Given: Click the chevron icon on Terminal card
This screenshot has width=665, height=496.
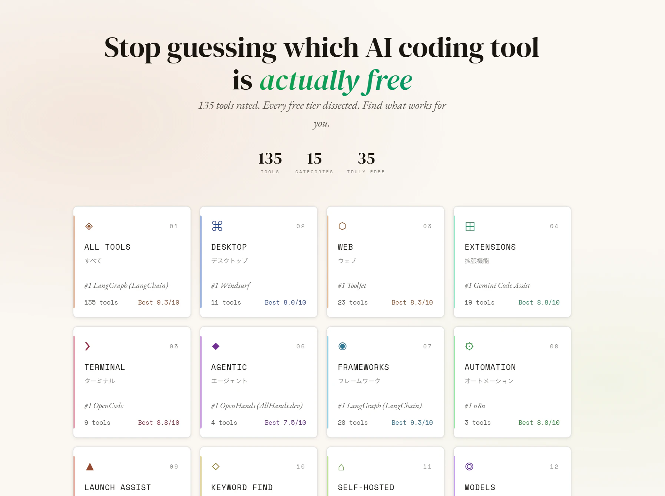Looking at the screenshot, I should [87, 346].
